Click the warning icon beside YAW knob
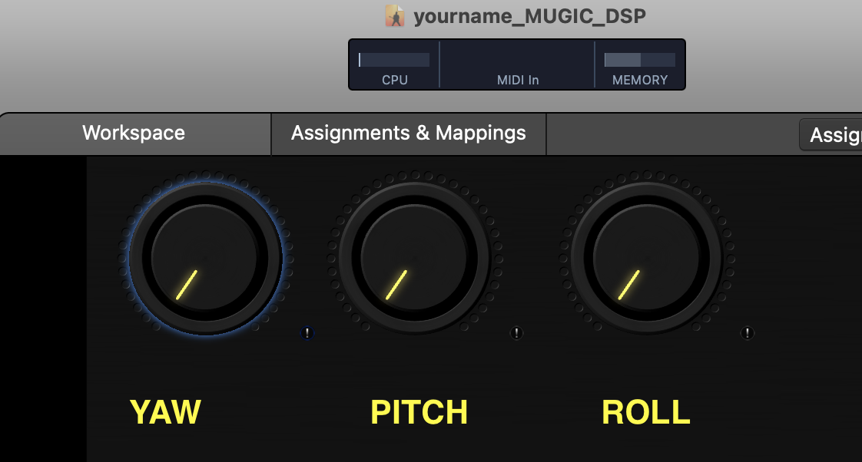Screen dimensions: 862x462 [x=307, y=333]
